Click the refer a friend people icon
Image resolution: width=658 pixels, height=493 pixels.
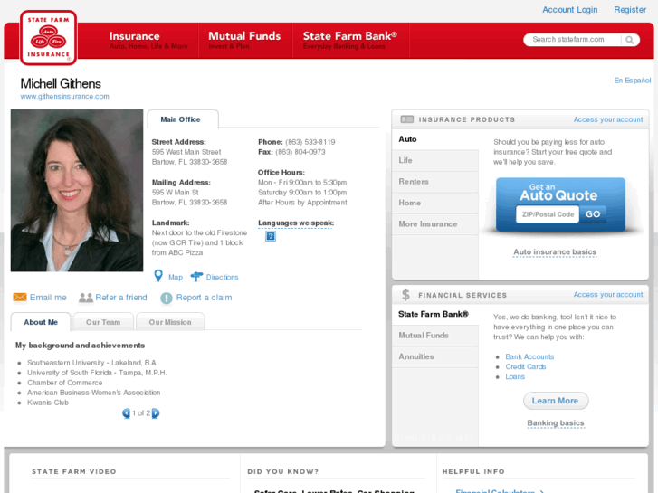click(86, 298)
